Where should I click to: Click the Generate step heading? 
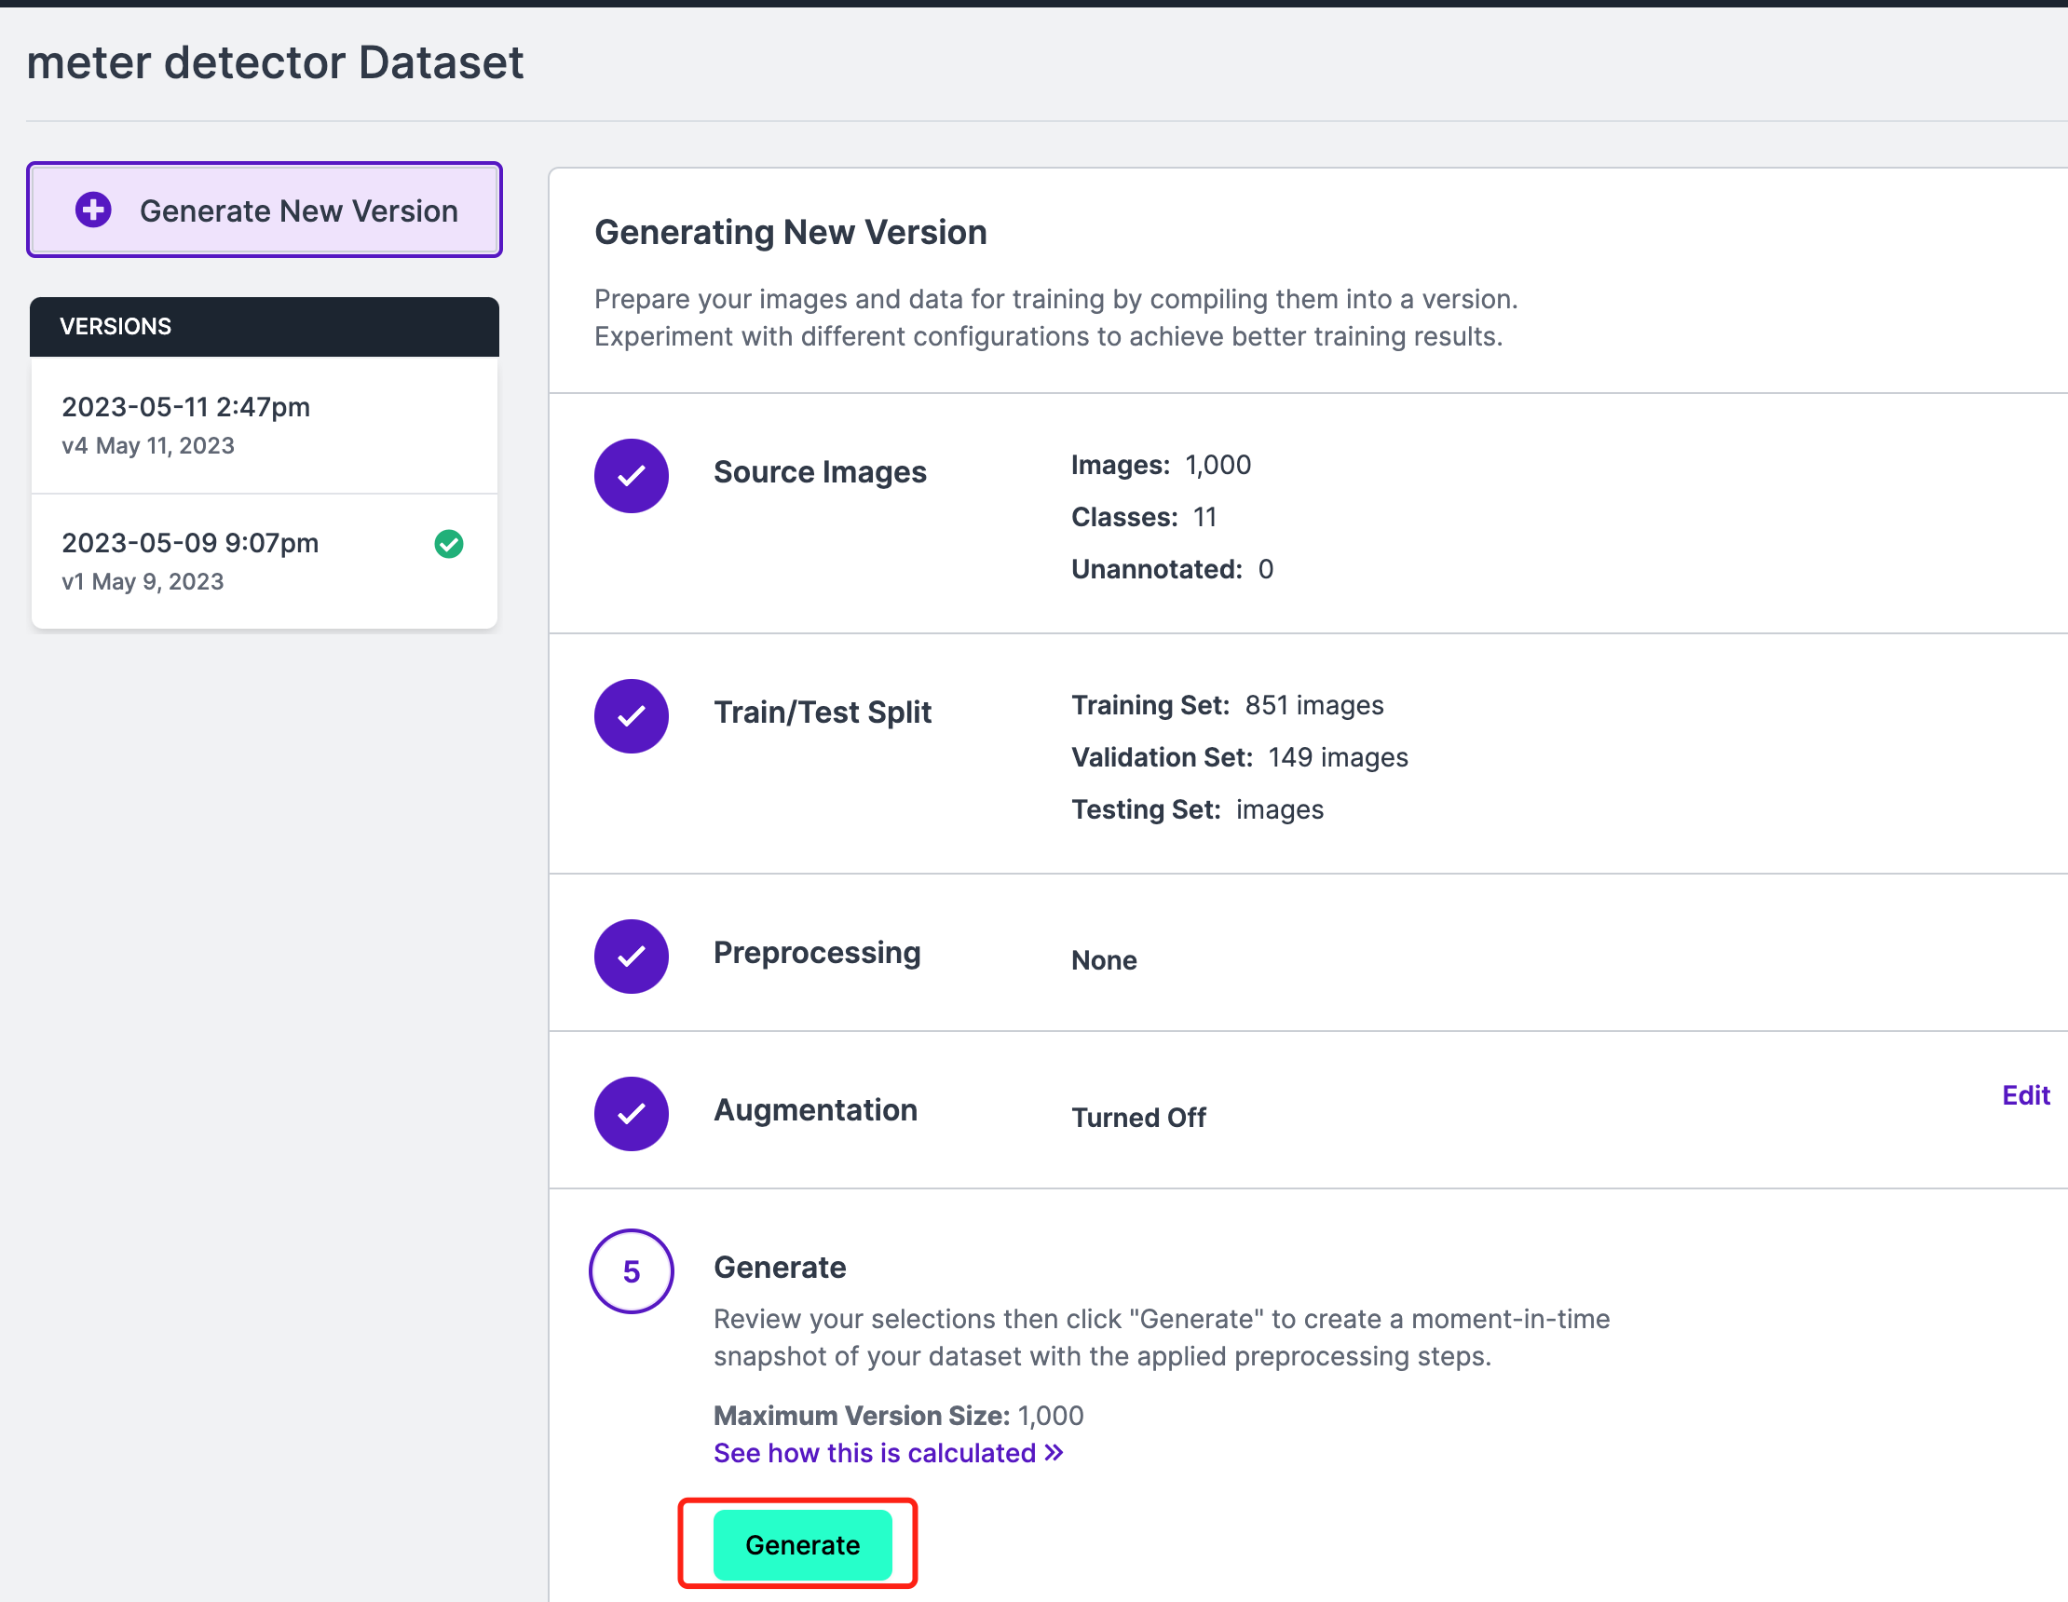pyautogui.click(x=780, y=1267)
